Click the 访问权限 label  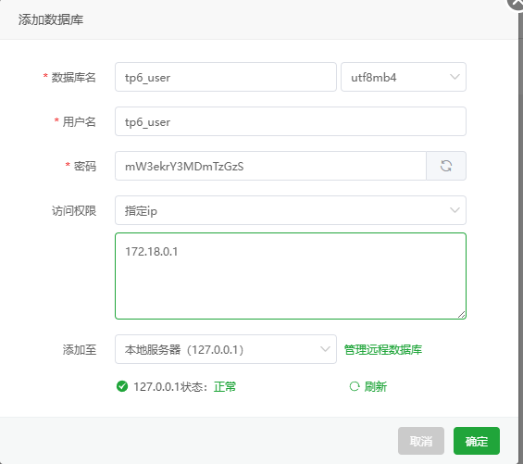[74, 210]
